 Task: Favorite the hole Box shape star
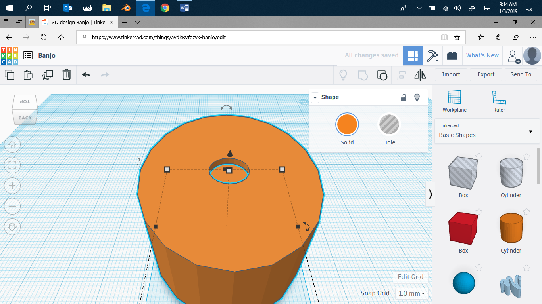click(x=479, y=156)
